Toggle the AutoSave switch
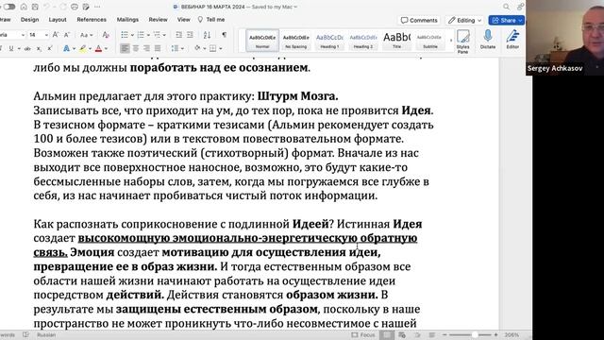Viewport: 604px width, 340px height. [x=8, y=7]
